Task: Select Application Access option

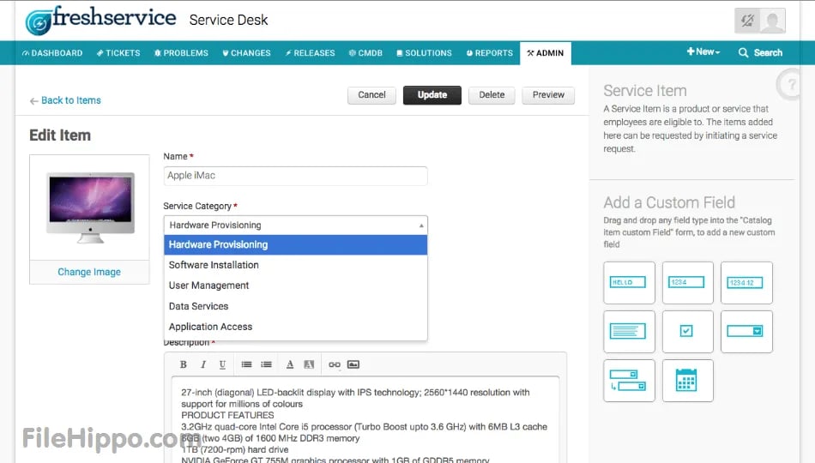Action: 295,327
